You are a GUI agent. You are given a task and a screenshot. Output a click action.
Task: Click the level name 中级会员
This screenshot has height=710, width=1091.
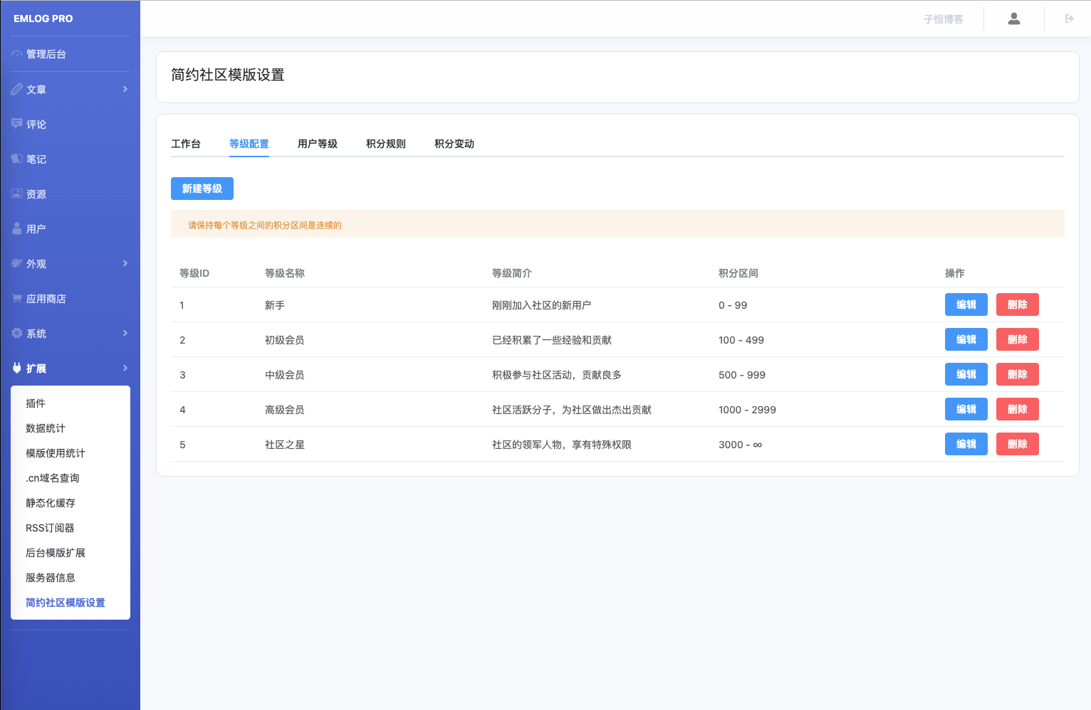285,375
